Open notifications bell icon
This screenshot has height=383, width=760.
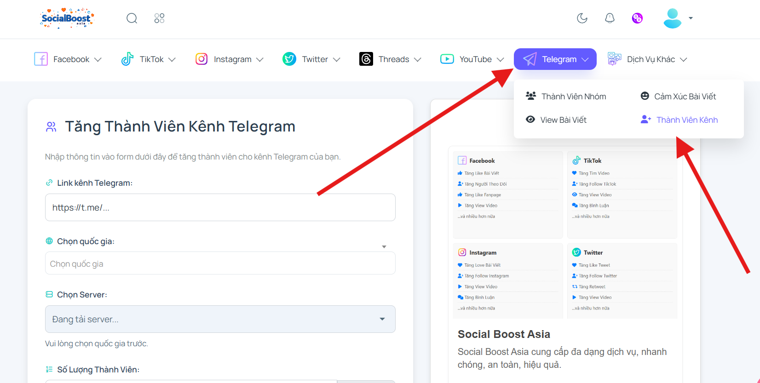point(610,18)
